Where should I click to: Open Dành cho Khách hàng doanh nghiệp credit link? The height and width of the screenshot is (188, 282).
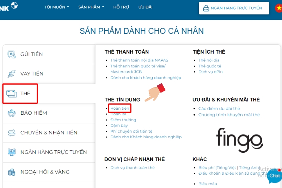click(x=146, y=137)
